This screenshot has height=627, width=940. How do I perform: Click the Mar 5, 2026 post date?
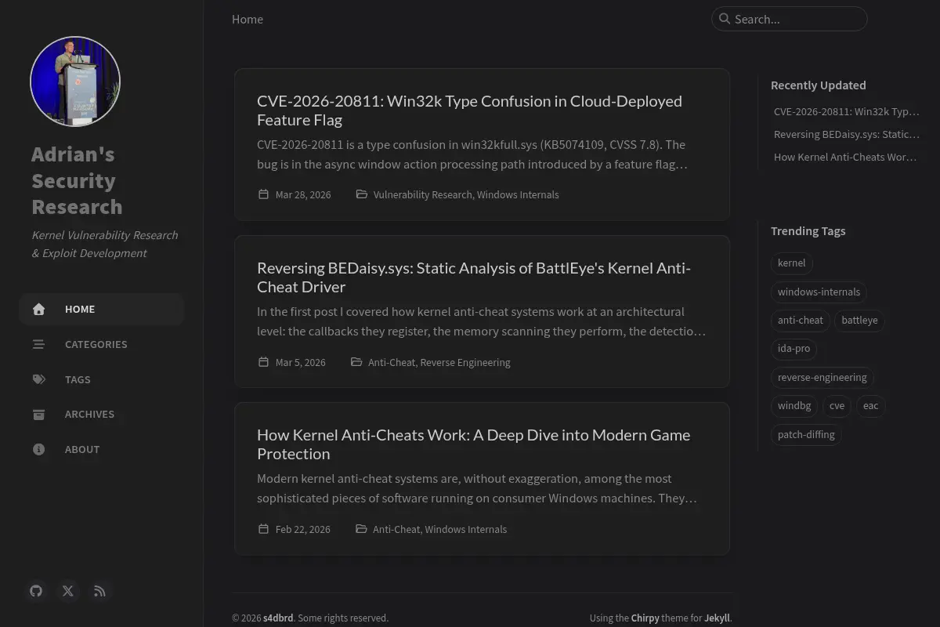[x=301, y=362]
